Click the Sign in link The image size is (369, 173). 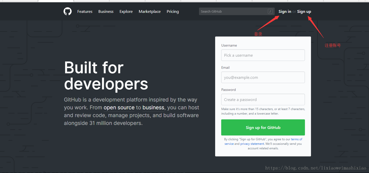pos(285,12)
